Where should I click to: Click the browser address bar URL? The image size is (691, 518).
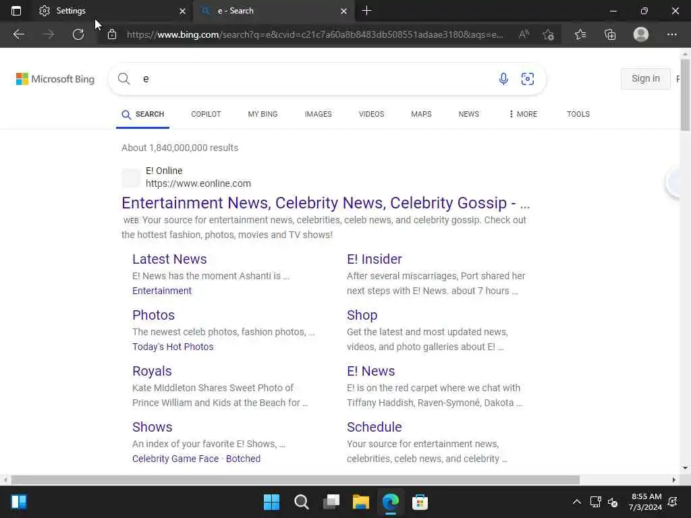pos(314,34)
